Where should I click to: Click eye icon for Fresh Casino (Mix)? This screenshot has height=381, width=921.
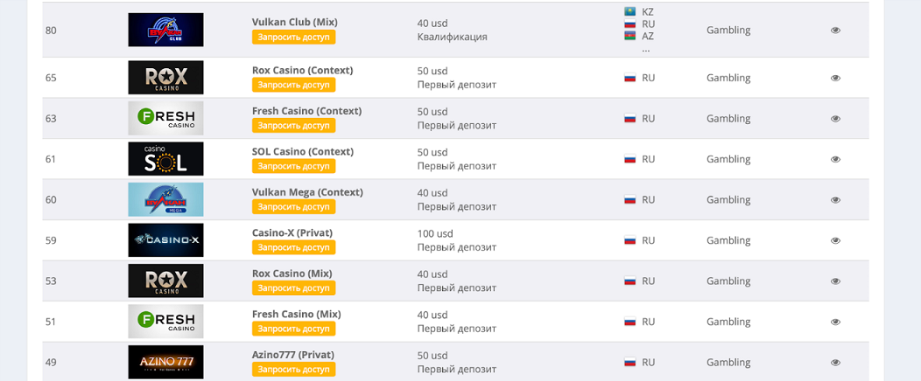tap(835, 322)
